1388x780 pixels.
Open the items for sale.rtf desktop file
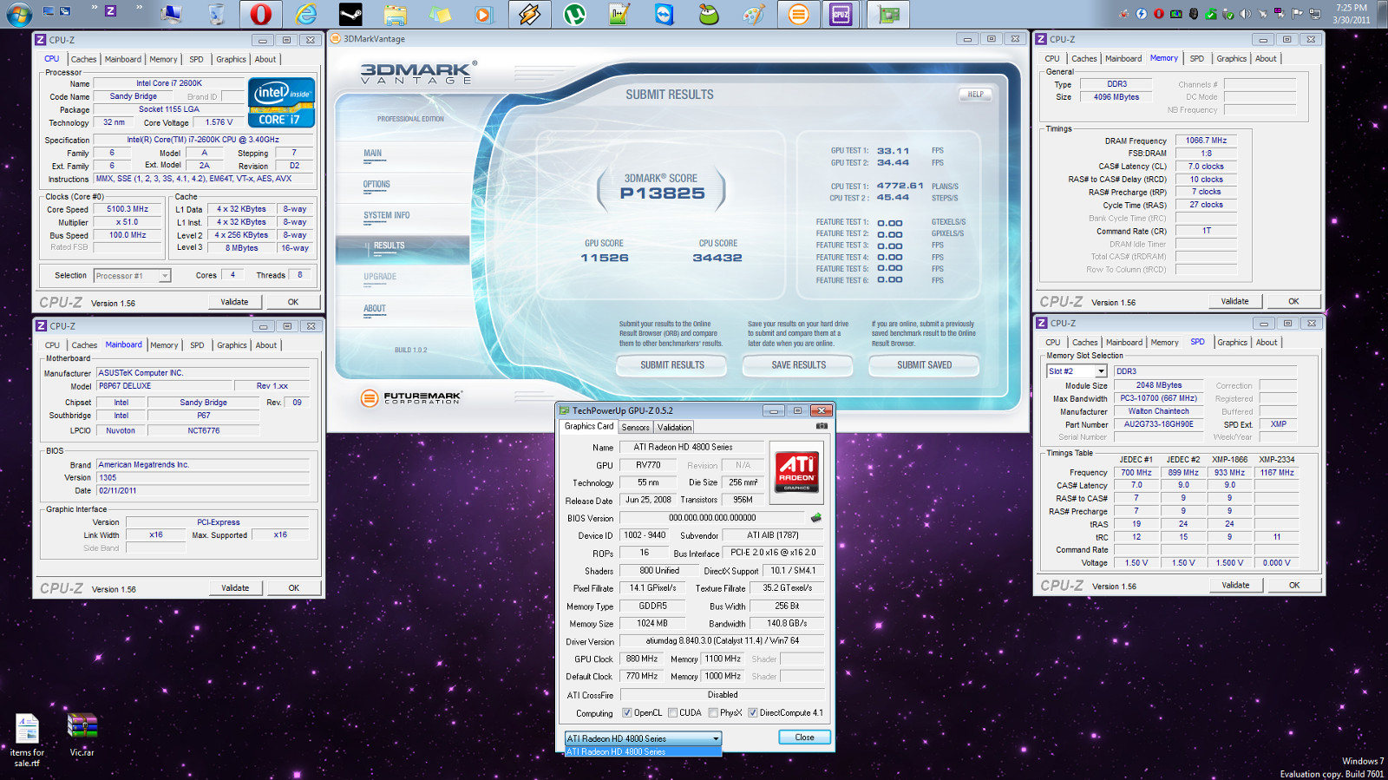point(27,739)
